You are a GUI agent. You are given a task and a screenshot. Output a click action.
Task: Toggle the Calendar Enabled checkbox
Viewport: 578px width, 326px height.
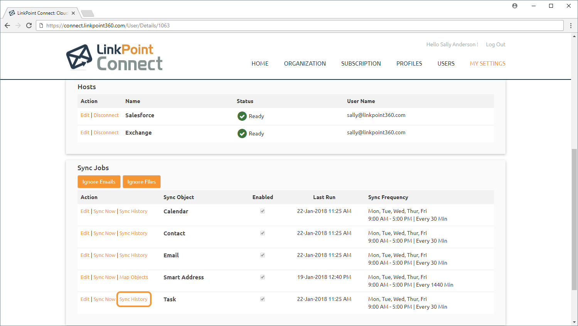[x=263, y=211]
